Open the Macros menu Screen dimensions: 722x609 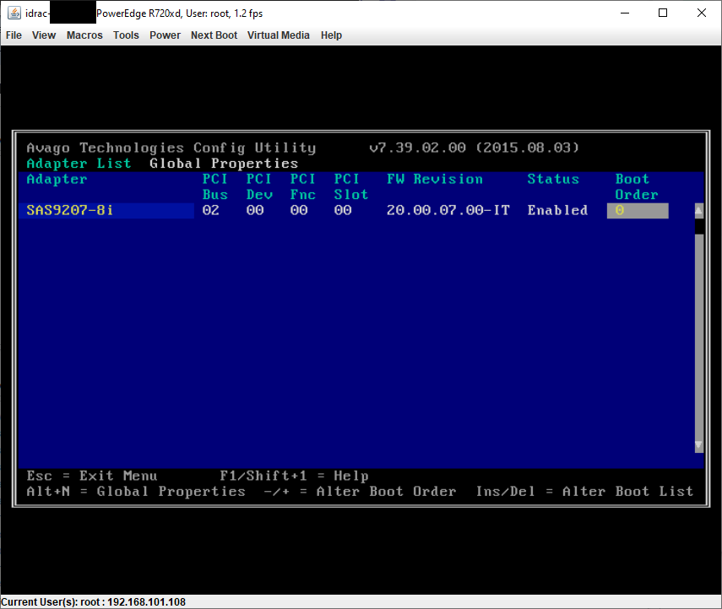84,35
